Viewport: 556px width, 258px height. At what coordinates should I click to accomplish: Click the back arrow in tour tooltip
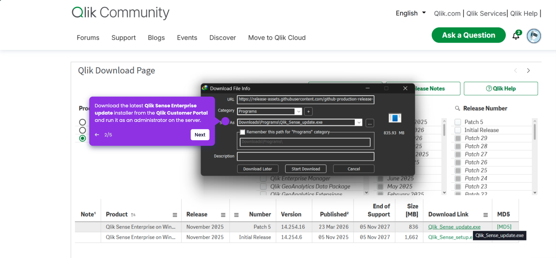97,135
